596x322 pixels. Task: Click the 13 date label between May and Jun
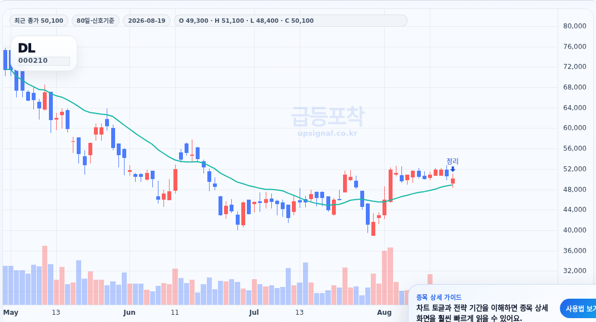[x=56, y=313]
